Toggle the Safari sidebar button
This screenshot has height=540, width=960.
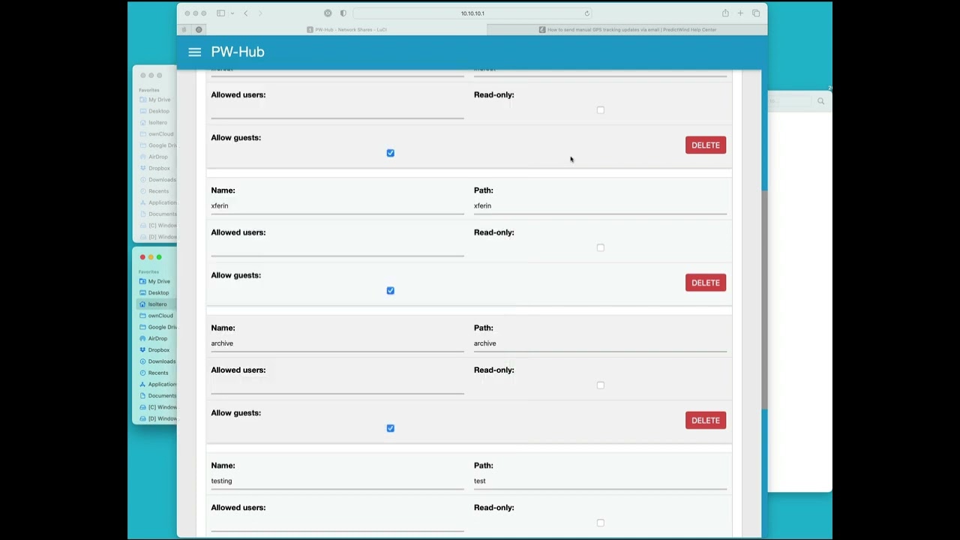click(x=220, y=13)
